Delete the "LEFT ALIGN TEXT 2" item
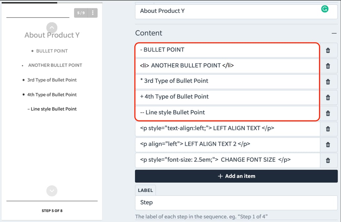 click(329, 145)
